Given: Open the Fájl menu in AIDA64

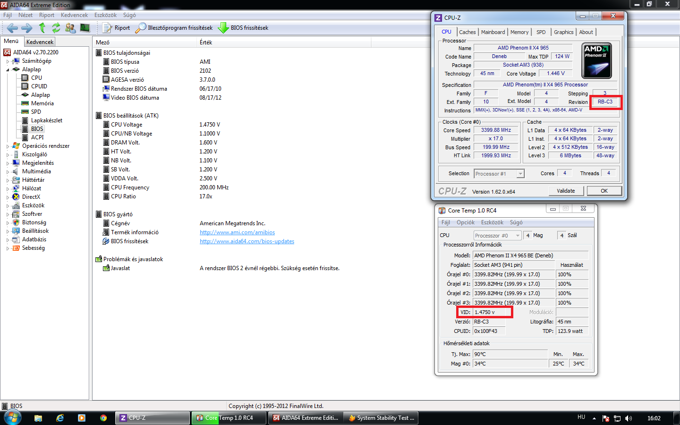Looking at the screenshot, I should pos(8,15).
